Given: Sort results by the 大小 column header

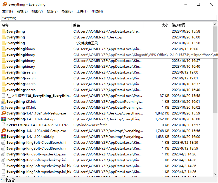Looking at the screenshot, I should click(157, 25).
